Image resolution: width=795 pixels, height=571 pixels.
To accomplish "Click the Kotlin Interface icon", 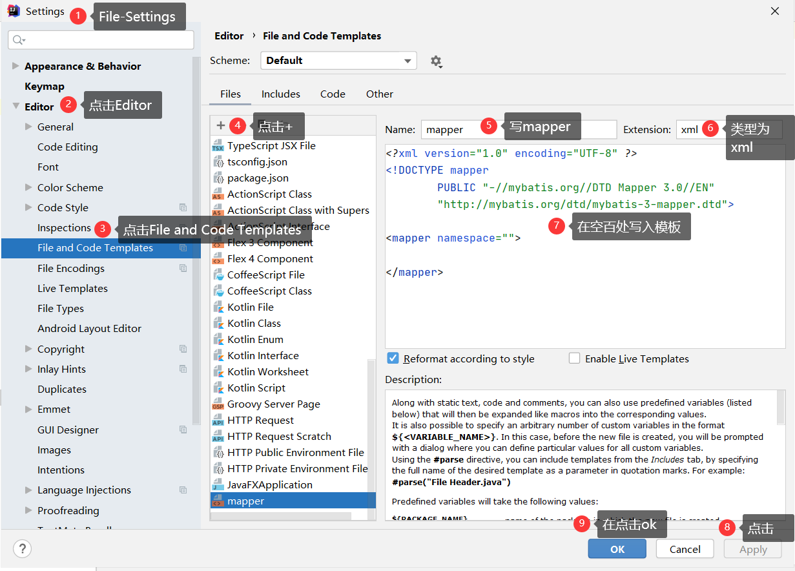I will [x=218, y=356].
